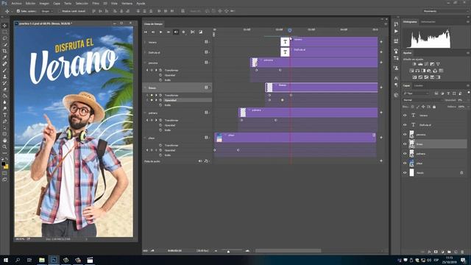471x265 pixels.
Task: Select the Rectangular Marquee tool
Action: tap(4, 32)
